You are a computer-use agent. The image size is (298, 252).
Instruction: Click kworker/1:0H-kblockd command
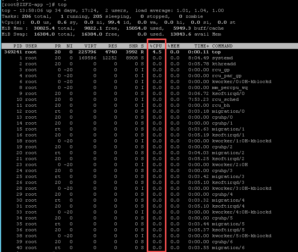coord(242,141)
